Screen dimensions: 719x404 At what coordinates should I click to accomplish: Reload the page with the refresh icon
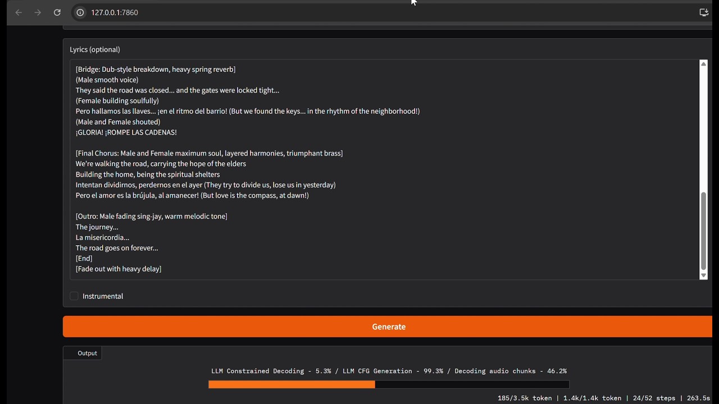coord(57,12)
